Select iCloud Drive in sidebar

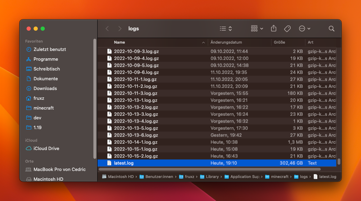46,148
